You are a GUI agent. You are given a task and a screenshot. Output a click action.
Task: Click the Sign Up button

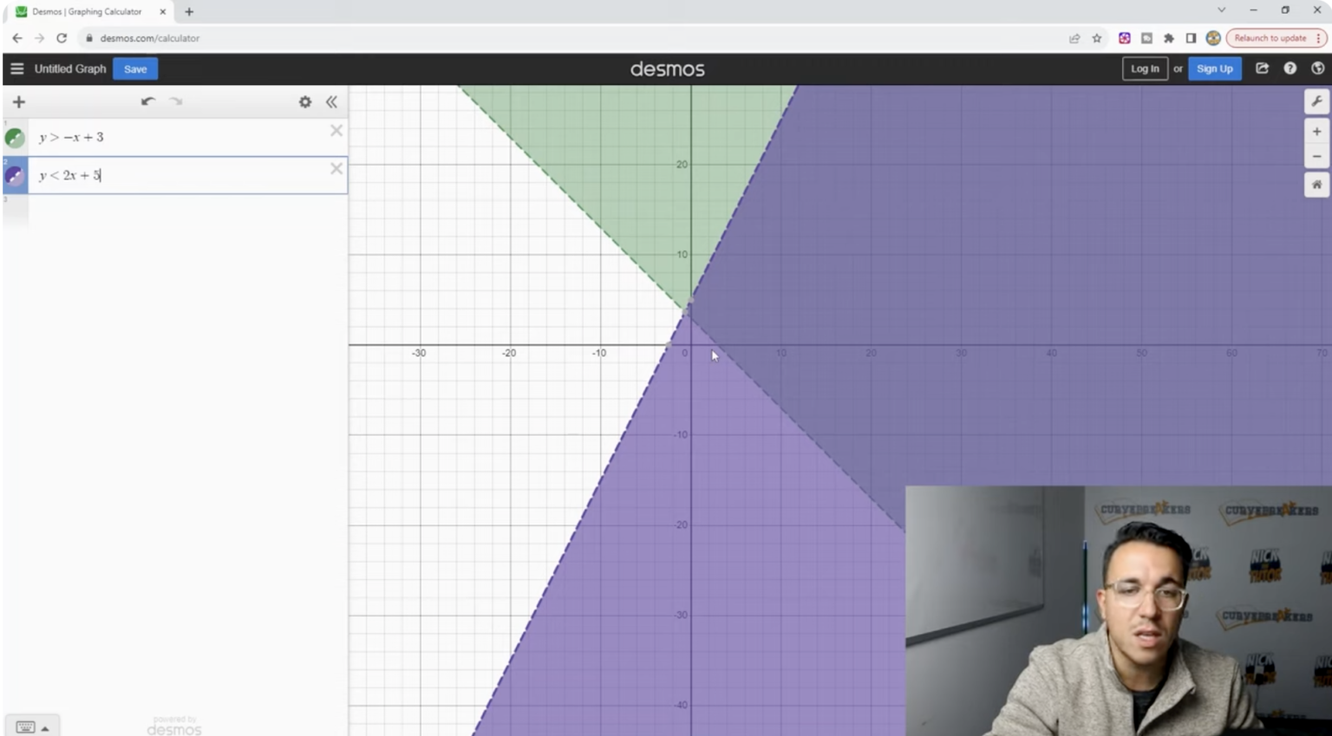point(1214,68)
